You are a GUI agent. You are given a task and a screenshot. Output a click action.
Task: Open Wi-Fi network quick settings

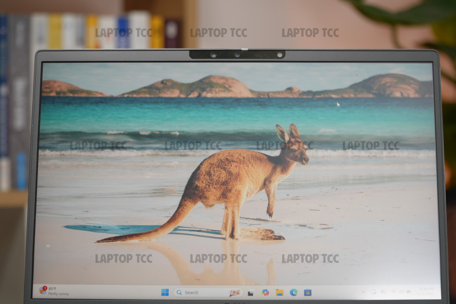(x=393, y=292)
